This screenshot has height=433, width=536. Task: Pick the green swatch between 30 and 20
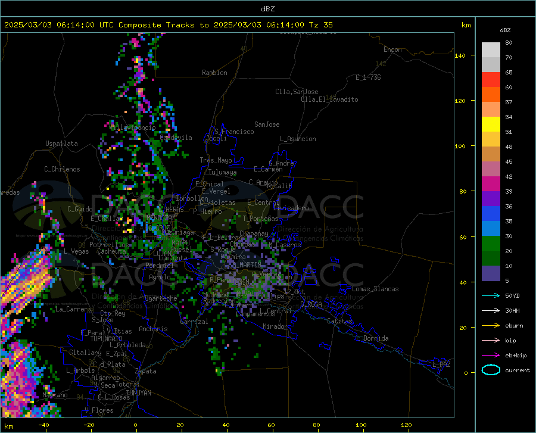click(x=491, y=244)
